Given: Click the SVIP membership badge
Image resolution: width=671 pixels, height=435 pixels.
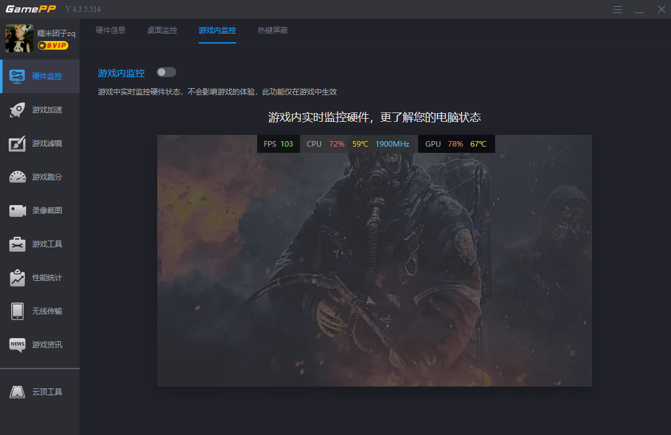Looking at the screenshot, I should (53, 45).
